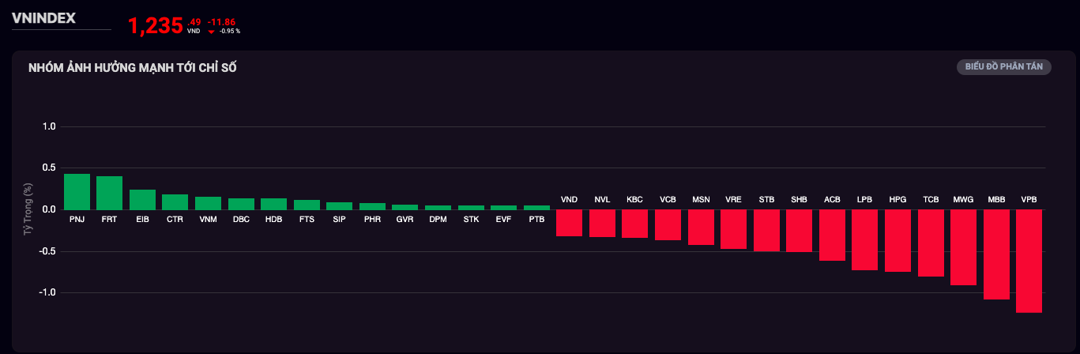Select the red NVL bar
The height and width of the screenshot is (354, 1080).
coord(602,223)
